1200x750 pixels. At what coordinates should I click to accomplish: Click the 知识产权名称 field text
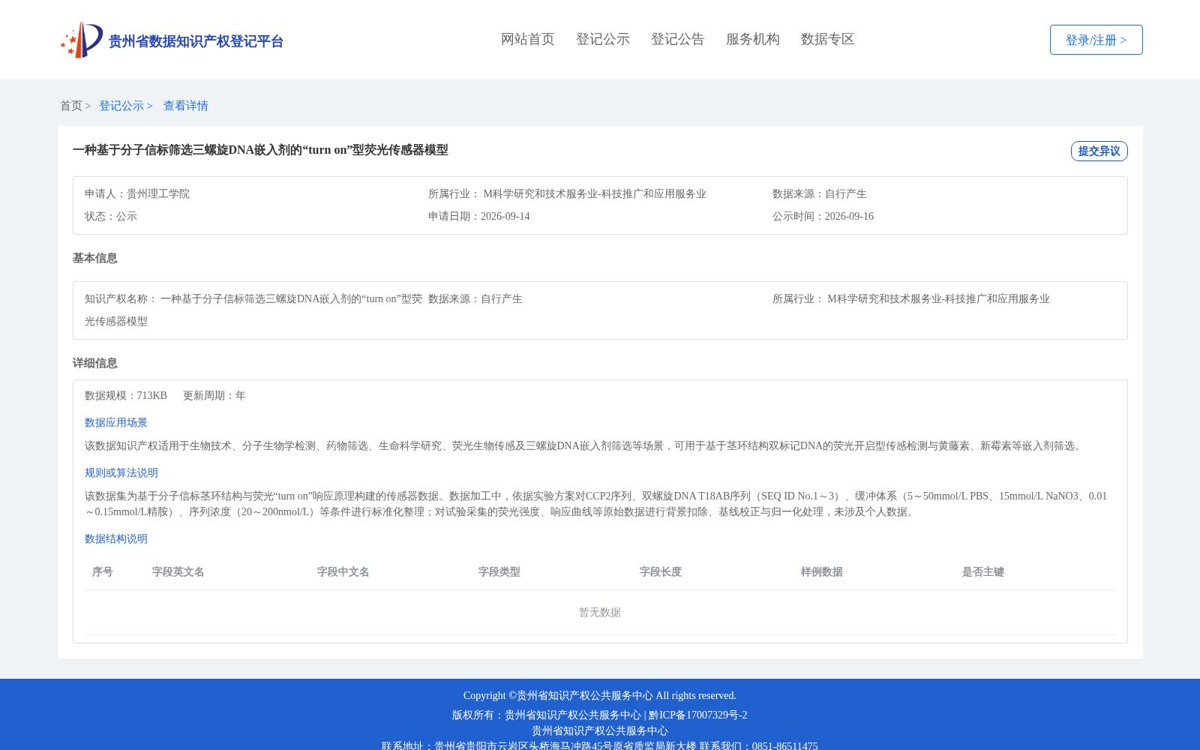253,310
